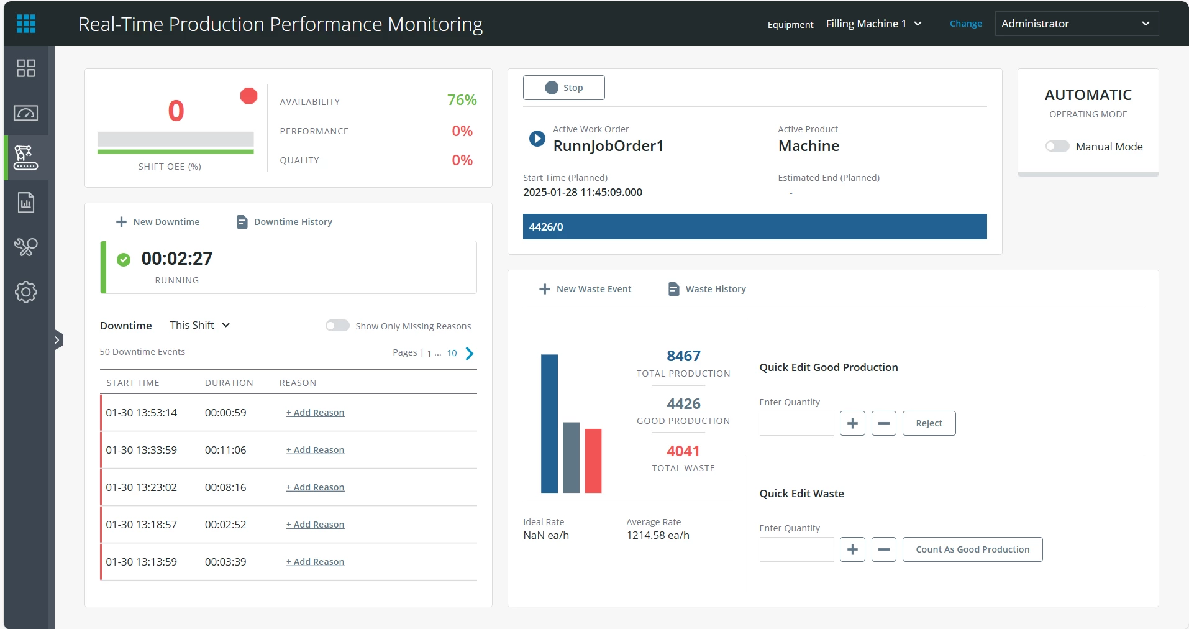Select the production line robot sidebar icon
This screenshot has width=1189, height=629.
[x=26, y=158]
